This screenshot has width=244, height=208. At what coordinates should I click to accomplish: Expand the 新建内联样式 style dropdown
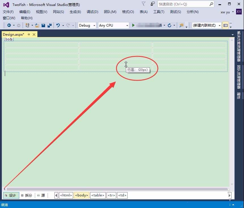[219, 25]
